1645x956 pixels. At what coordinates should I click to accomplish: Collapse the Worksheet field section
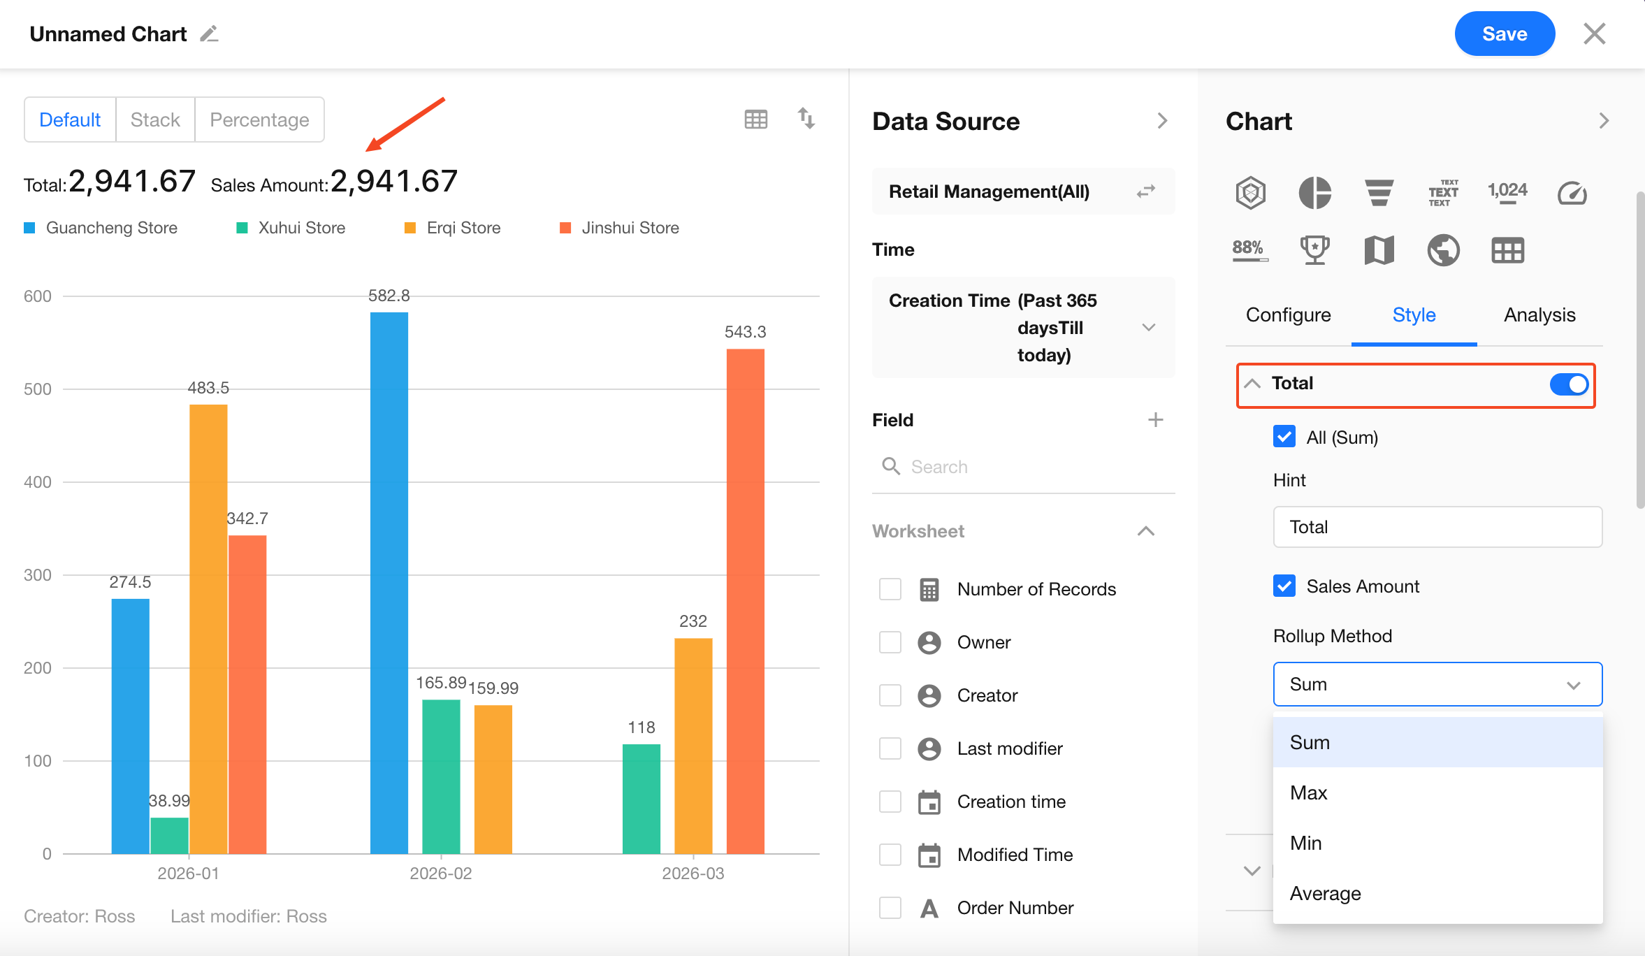(1145, 531)
